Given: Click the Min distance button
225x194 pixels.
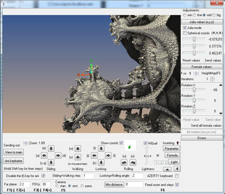Looking at the screenshot, I should point(114,184).
